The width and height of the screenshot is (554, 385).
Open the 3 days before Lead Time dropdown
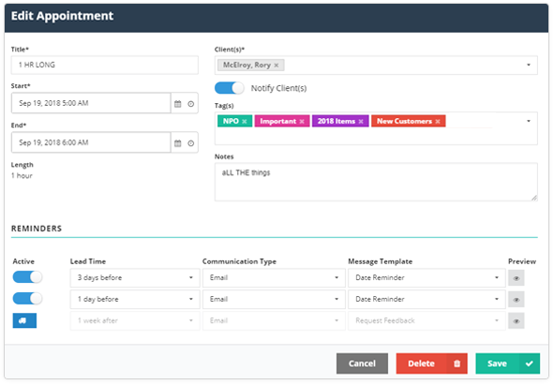click(x=135, y=277)
